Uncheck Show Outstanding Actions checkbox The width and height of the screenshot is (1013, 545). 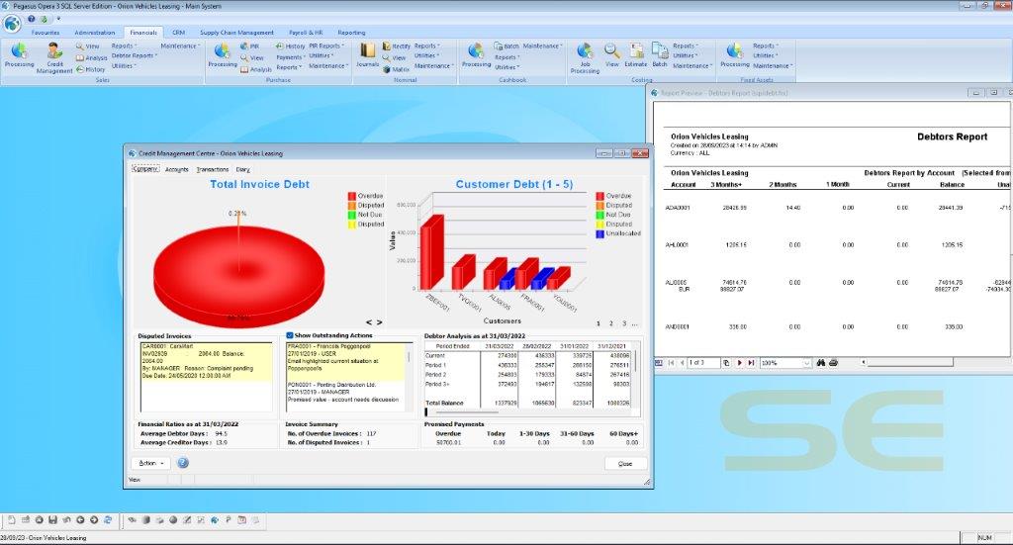(x=290, y=335)
